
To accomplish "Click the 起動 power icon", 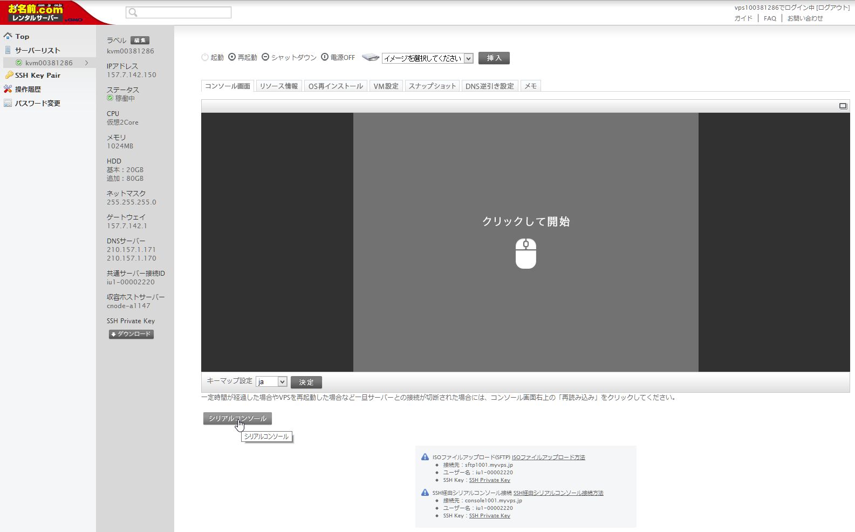I will tap(205, 57).
